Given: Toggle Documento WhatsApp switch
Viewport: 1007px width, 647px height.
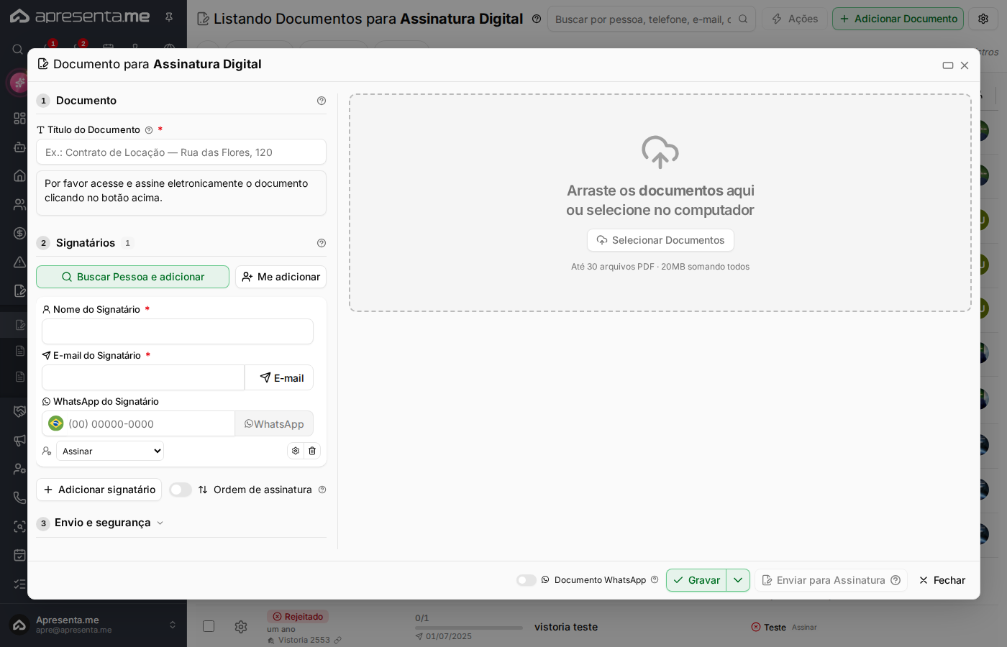Looking at the screenshot, I should 527,580.
